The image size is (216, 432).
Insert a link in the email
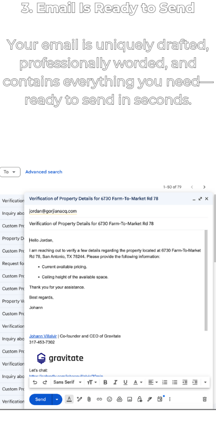[99, 399]
